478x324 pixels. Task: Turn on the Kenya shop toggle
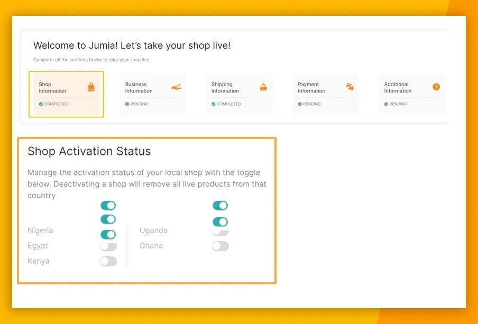(108, 261)
